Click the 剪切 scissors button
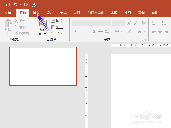 tap(20, 21)
